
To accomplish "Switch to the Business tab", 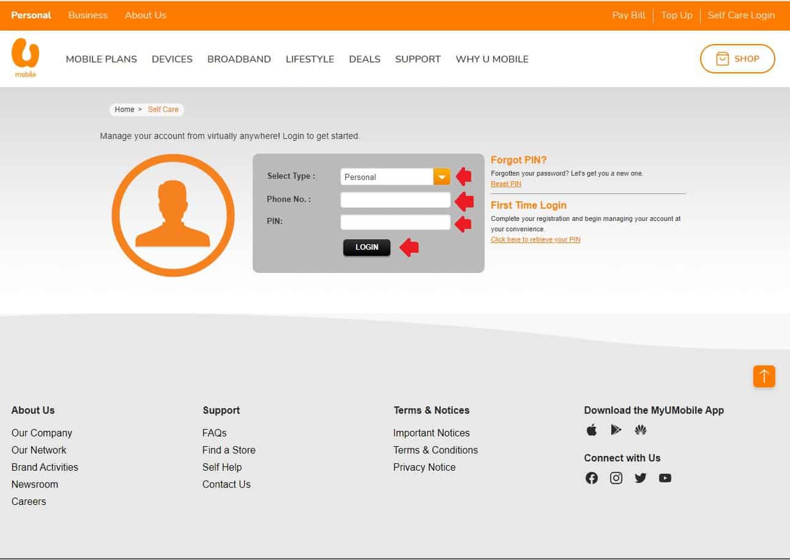I will click(x=88, y=15).
